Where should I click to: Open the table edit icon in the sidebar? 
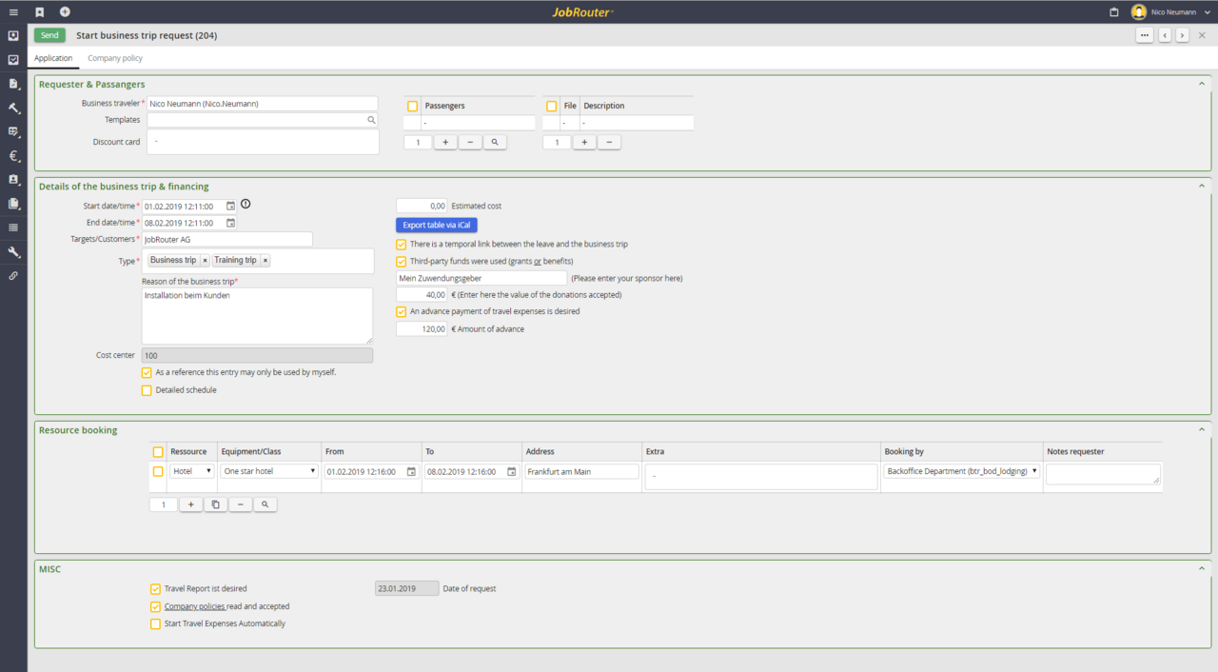click(x=13, y=131)
